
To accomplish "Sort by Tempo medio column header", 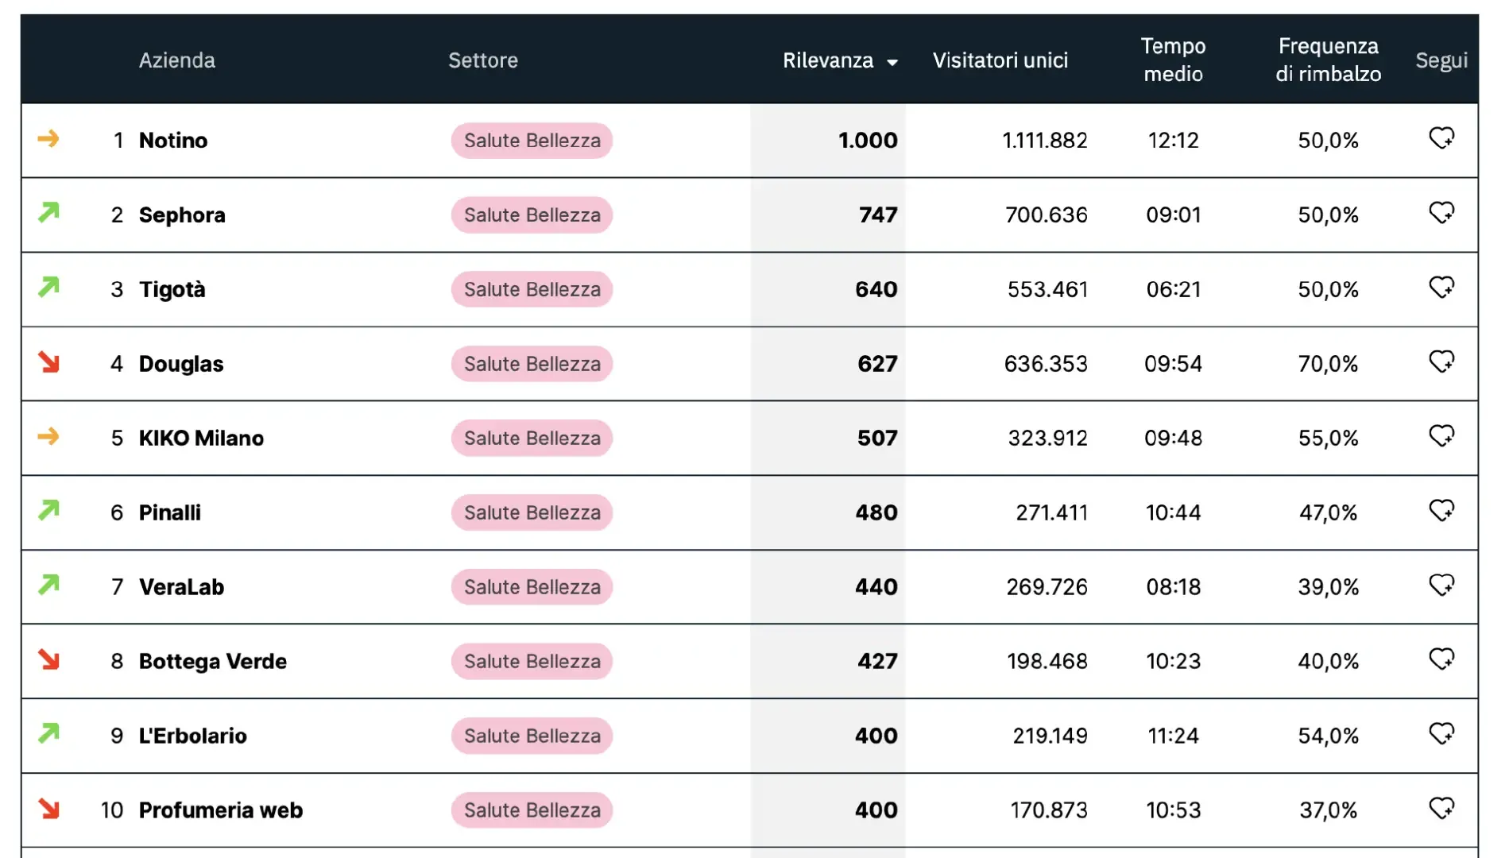I will [x=1173, y=60].
